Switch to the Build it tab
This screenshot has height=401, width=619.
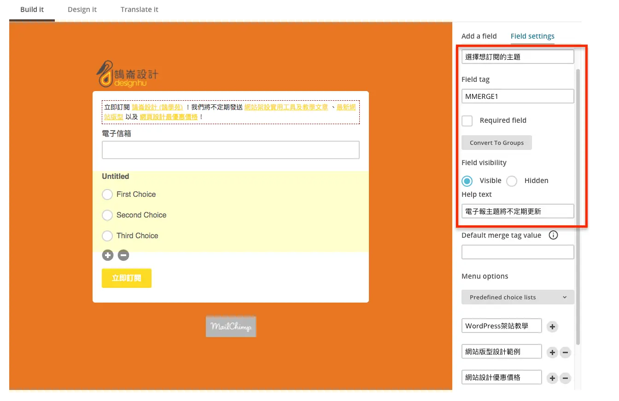[x=32, y=10]
